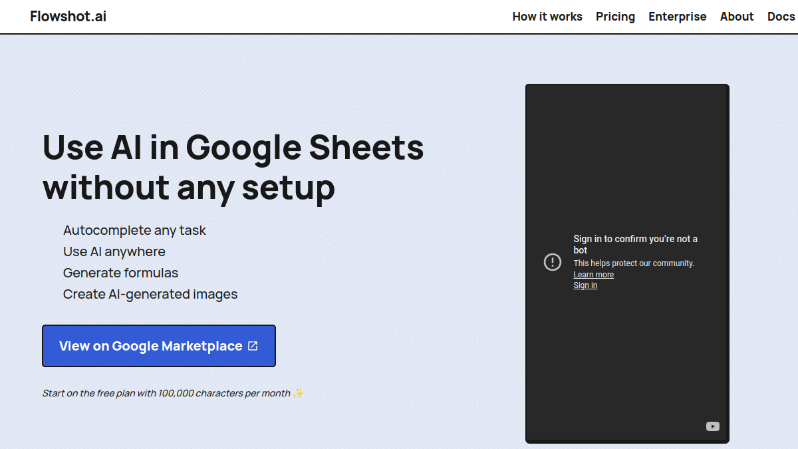The width and height of the screenshot is (798, 449).
Task: Click the View on Google Marketplace button
Action: (159, 346)
